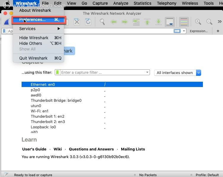Select Thunderbolt Bridge: bridge0 interface
This screenshot has width=223, height=177.
click(112, 100)
